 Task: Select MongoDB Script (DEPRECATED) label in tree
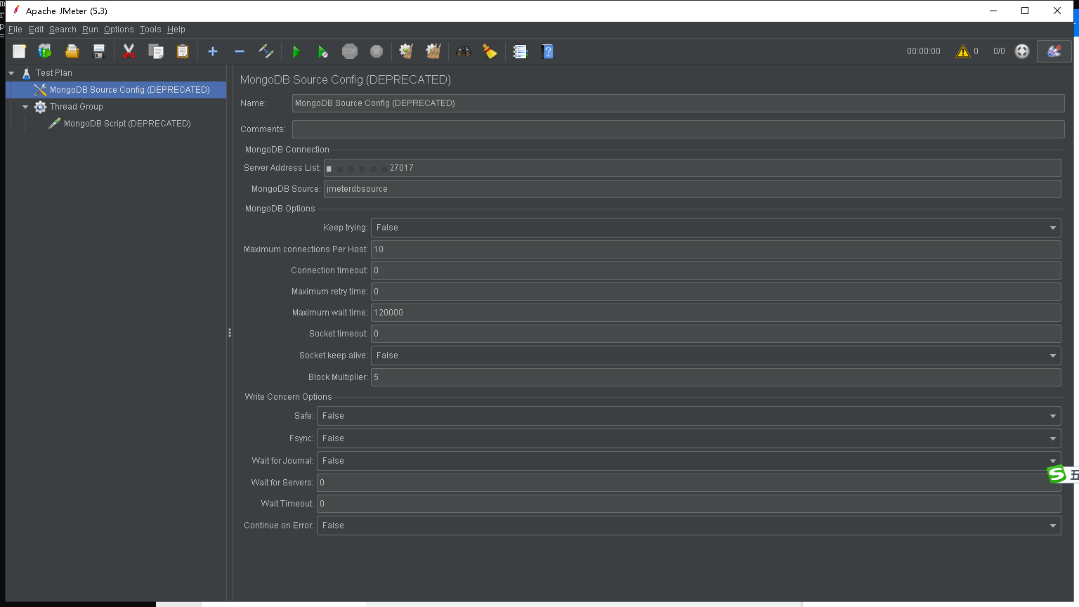(127, 124)
